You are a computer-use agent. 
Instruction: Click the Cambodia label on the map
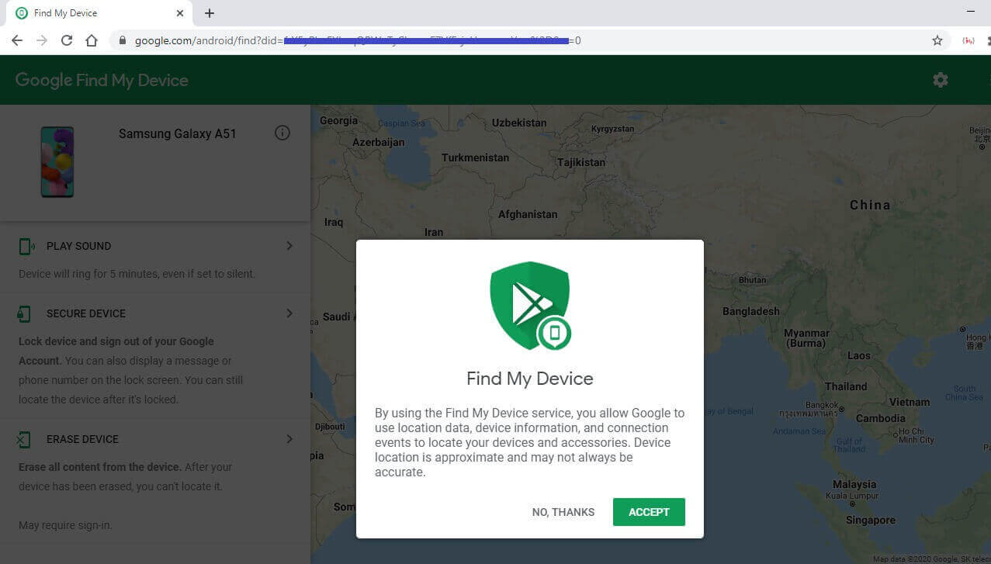coord(880,418)
